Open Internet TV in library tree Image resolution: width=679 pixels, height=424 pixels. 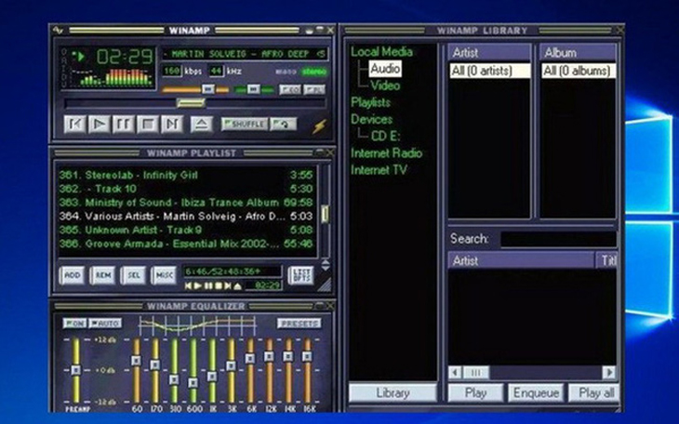379,170
